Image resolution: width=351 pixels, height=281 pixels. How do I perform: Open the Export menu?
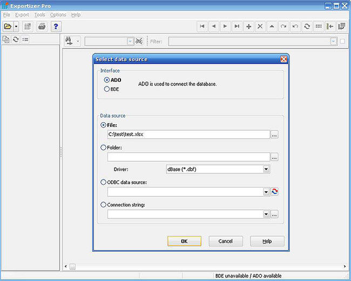[22, 15]
